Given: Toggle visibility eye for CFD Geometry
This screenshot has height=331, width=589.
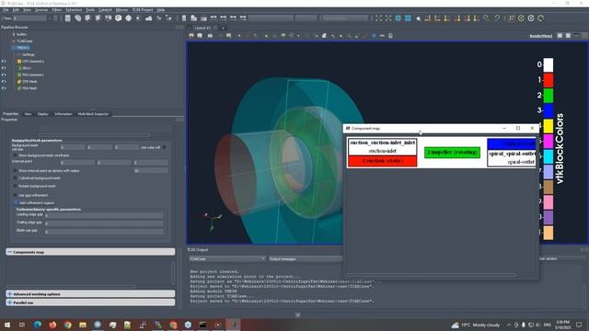Looking at the screenshot, I should [x=4, y=62].
